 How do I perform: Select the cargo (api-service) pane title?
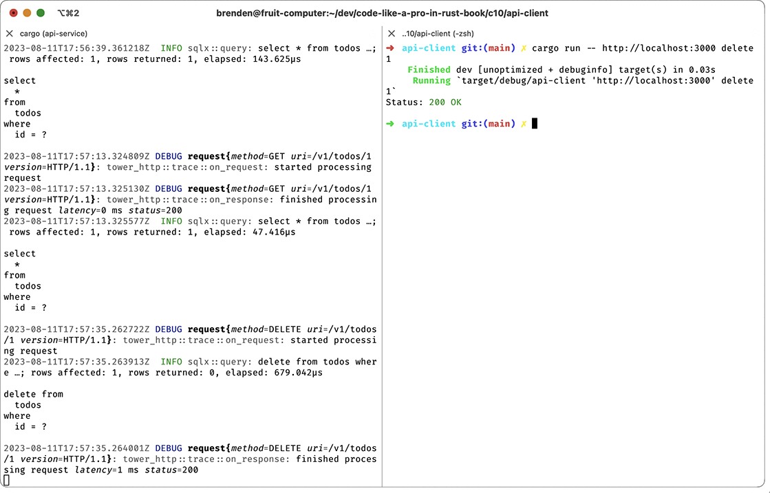[x=54, y=34]
